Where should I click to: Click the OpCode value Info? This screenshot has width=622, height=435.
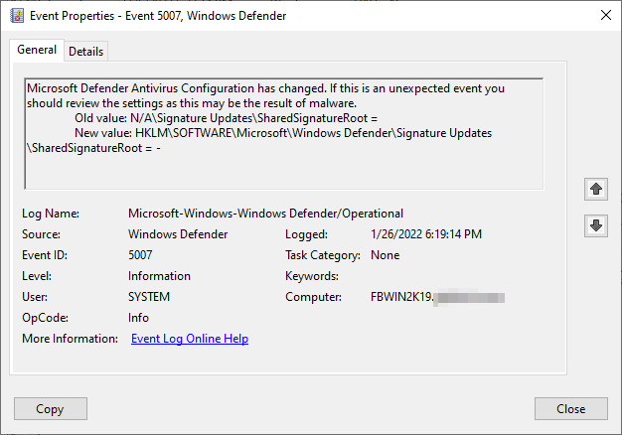[x=138, y=318]
